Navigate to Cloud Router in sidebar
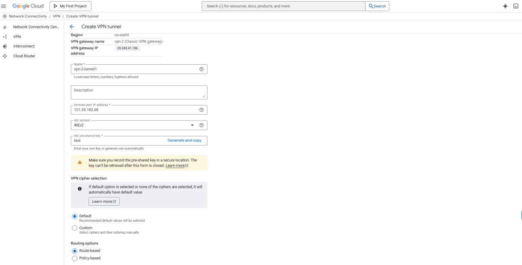522x265 pixels. coord(24,56)
